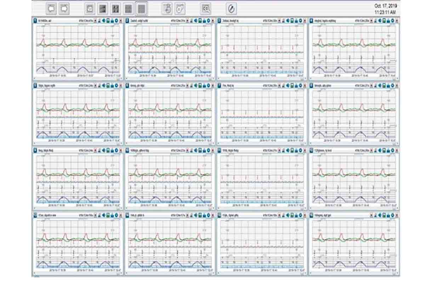Open the dropdown arrow in panel 12 header
Viewport: 432px width, 287px height.
[372, 150]
